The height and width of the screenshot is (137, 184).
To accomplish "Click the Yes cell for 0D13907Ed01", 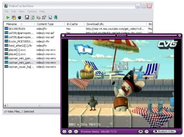I will tap(68, 29).
